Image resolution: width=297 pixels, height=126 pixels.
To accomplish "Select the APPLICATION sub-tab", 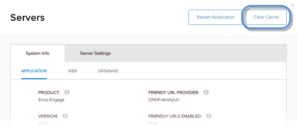I will (x=34, y=71).
